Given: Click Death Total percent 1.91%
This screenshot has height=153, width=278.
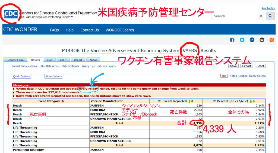Looking at the screenshot, I should 260,123.
